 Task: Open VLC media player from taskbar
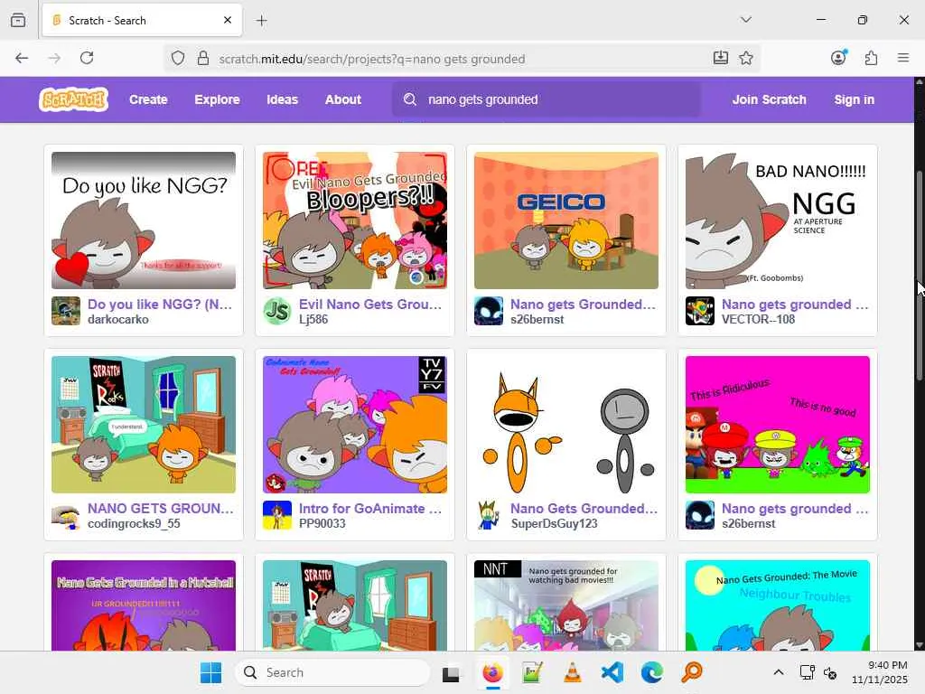(572, 672)
